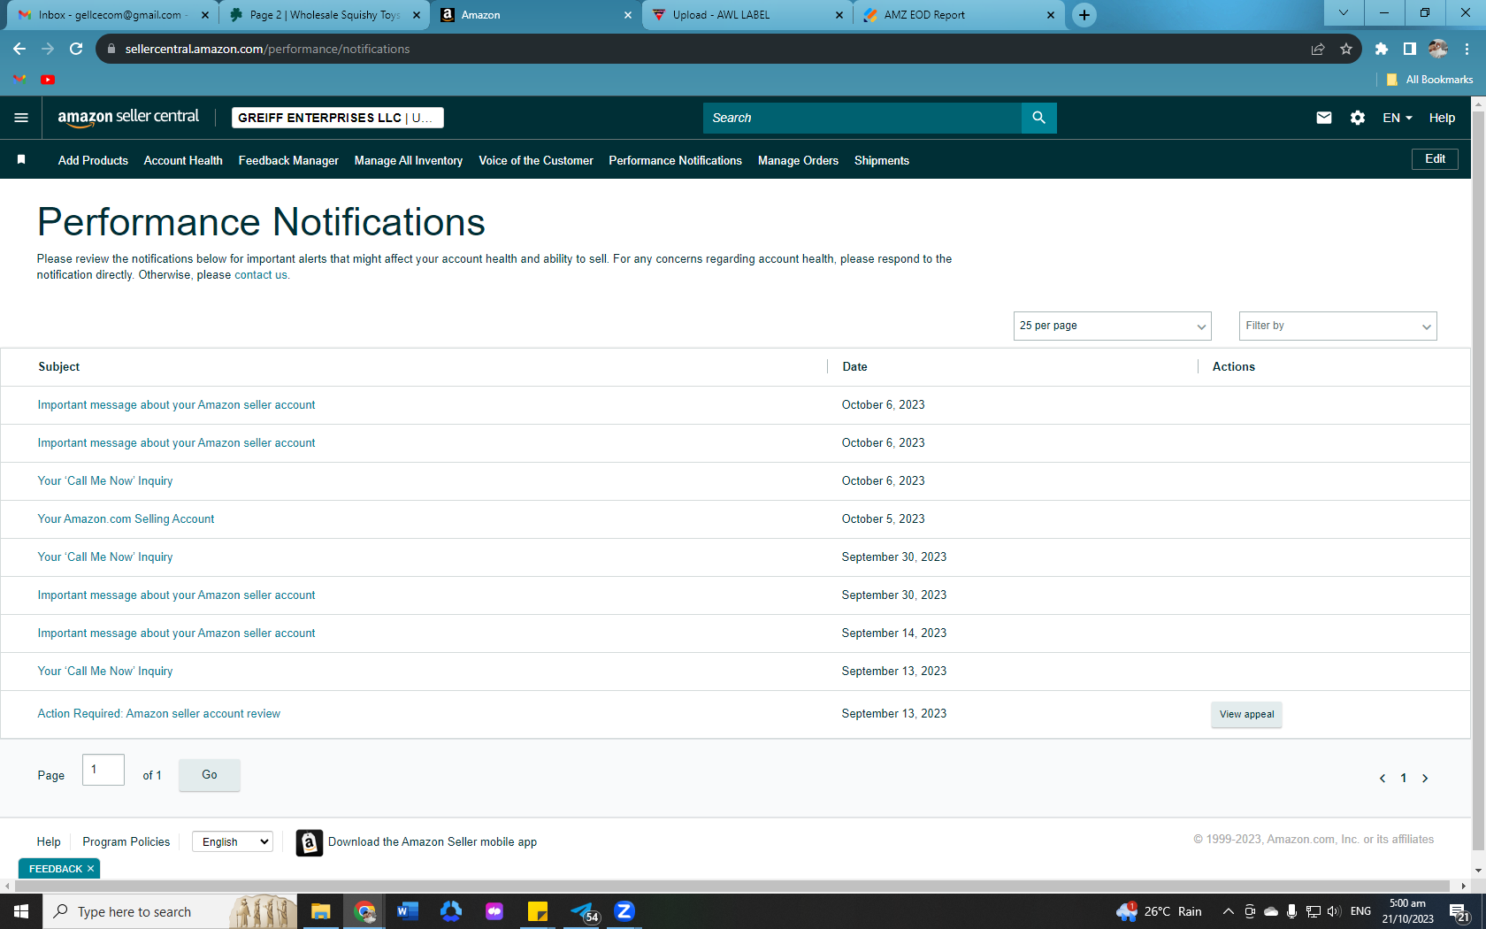The height and width of the screenshot is (929, 1486).
Task: Open the English language dropdown in footer
Action: tap(233, 842)
